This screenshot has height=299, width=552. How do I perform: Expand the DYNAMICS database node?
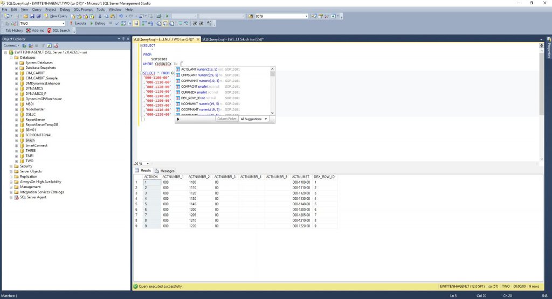click(x=16, y=88)
